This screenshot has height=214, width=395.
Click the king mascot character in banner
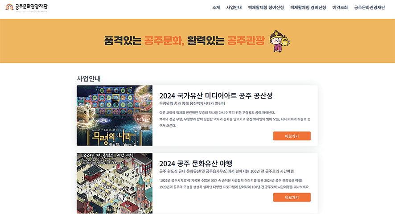280,41
